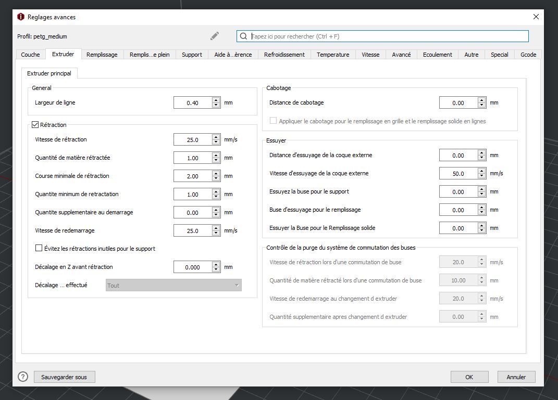The image size is (558, 400).
Task: Enable Évitez les rétractions inutiles pour le support
Action: coord(39,248)
